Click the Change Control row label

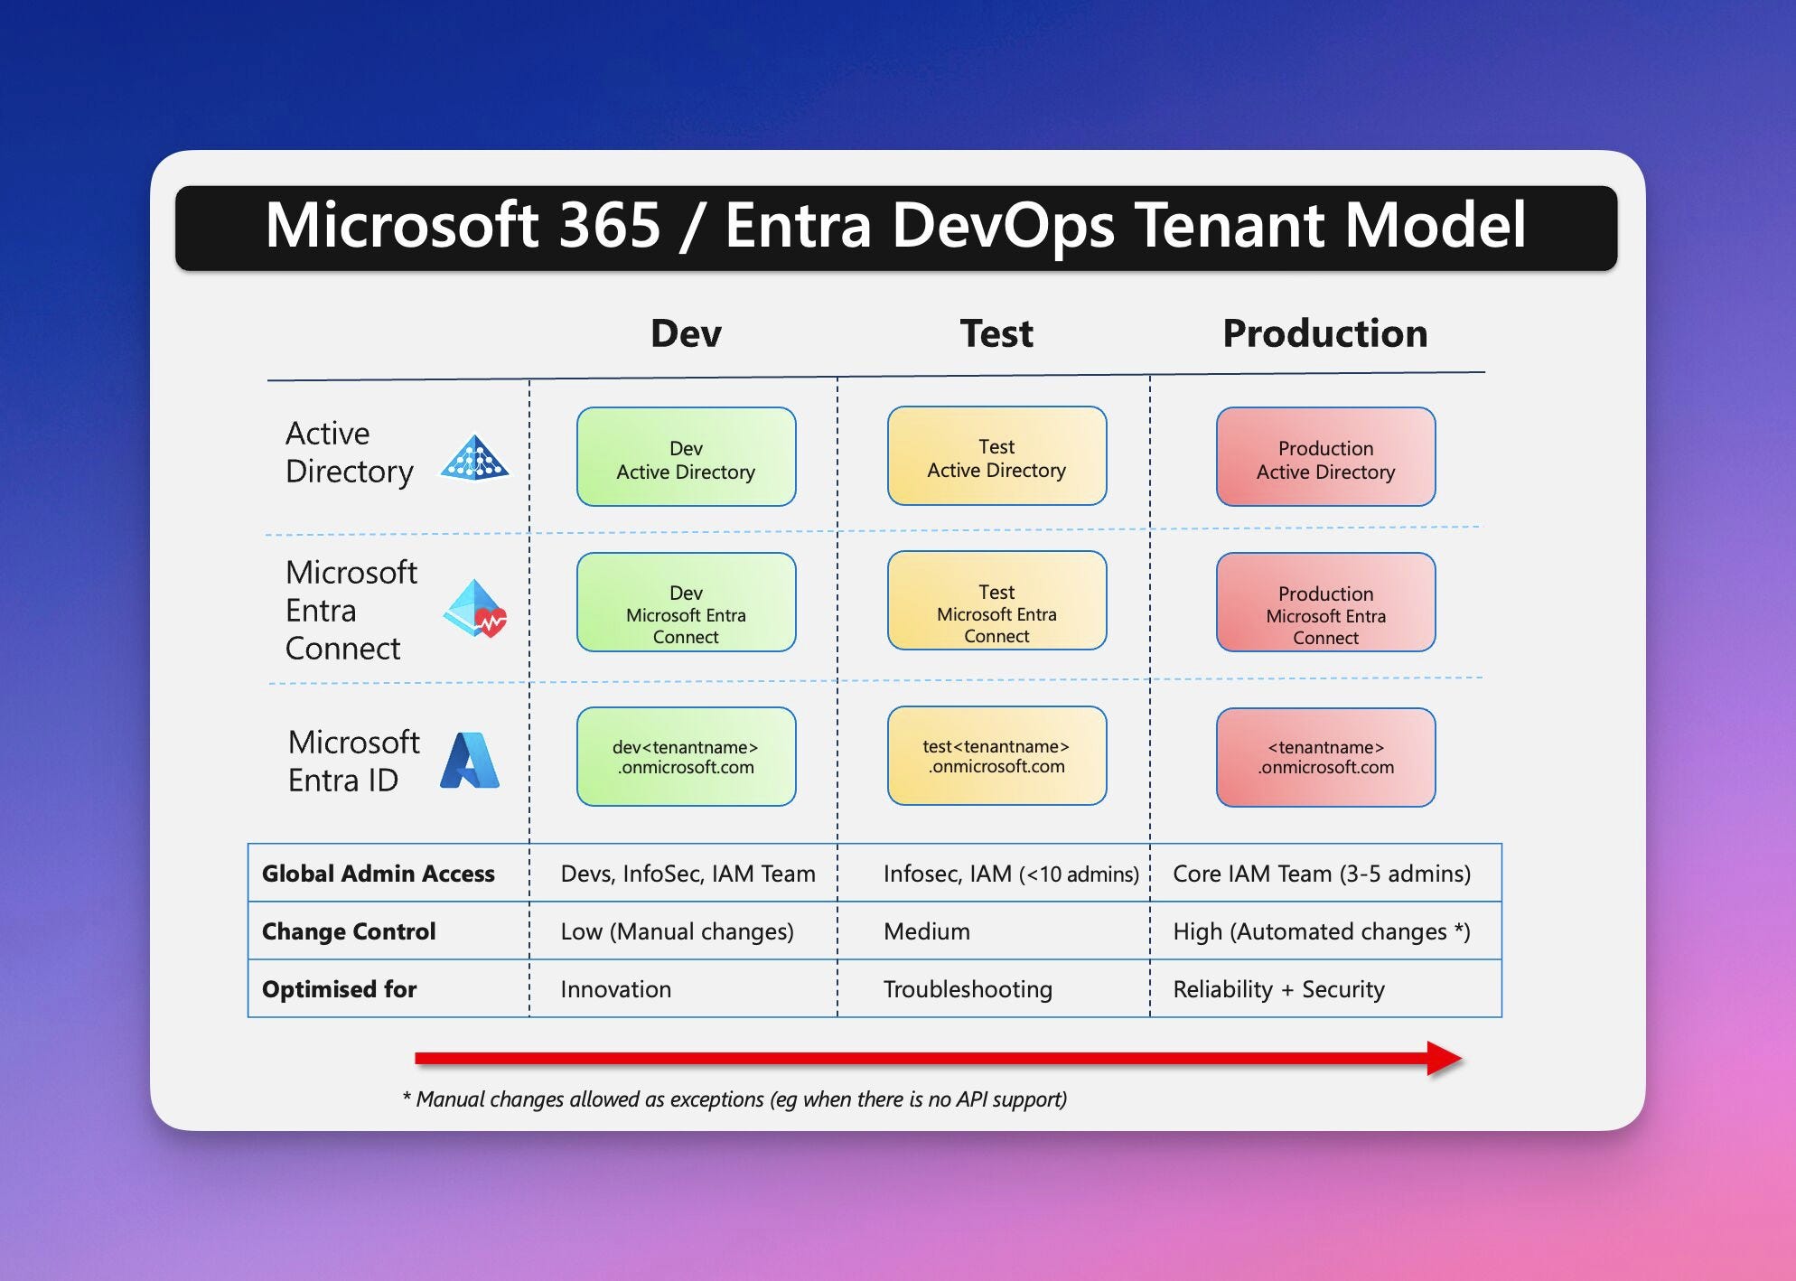click(x=347, y=931)
